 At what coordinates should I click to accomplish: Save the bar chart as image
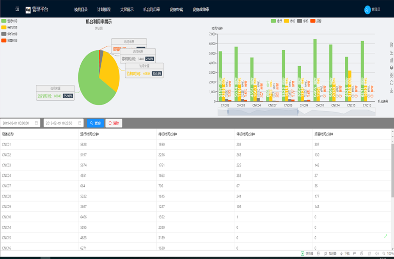[391, 90]
